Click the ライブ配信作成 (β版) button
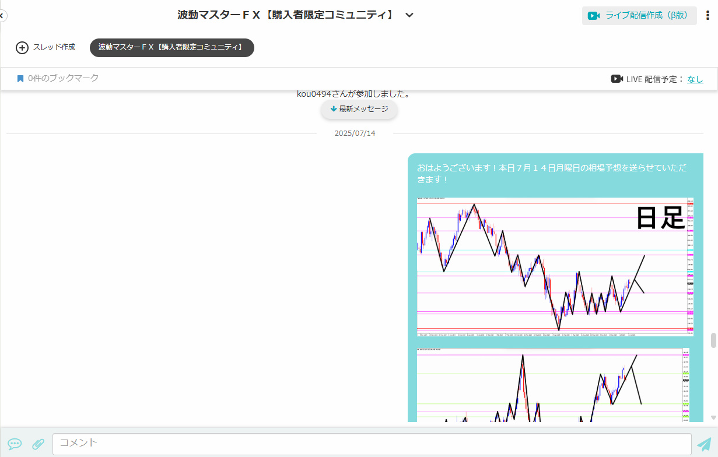This screenshot has width=718, height=457. pos(639,16)
